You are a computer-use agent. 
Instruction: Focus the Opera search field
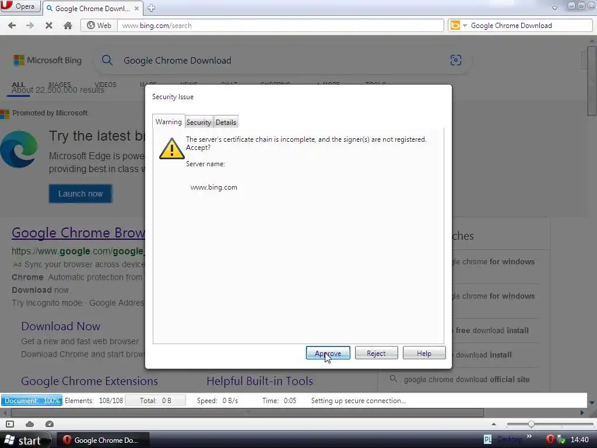531,26
